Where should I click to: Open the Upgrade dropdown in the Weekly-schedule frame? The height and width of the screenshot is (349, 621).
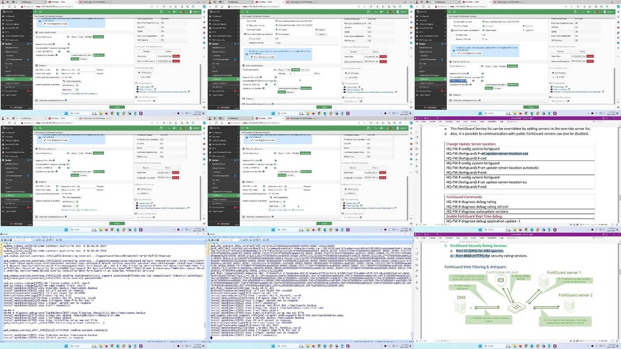pos(321,34)
